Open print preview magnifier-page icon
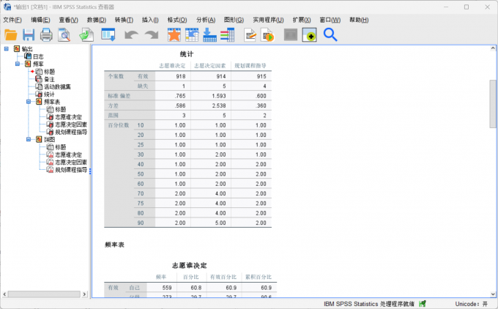498x309 pixels. 64,34
